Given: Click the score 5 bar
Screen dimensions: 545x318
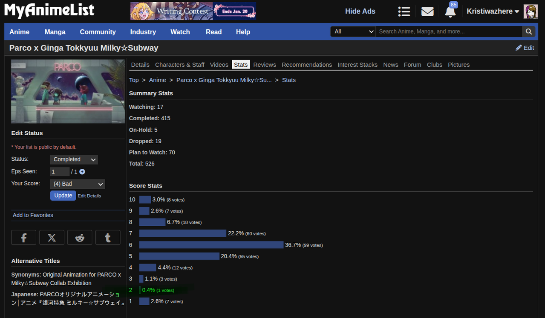Looking at the screenshot, I should (x=179, y=256).
